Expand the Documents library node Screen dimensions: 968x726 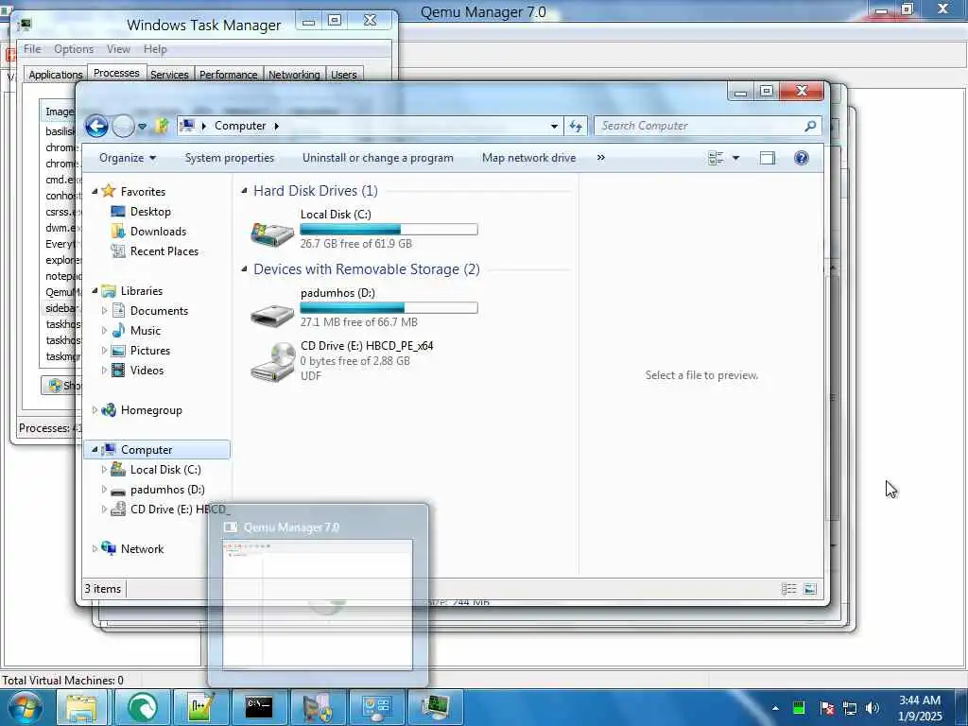pyautogui.click(x=104, y=310)
